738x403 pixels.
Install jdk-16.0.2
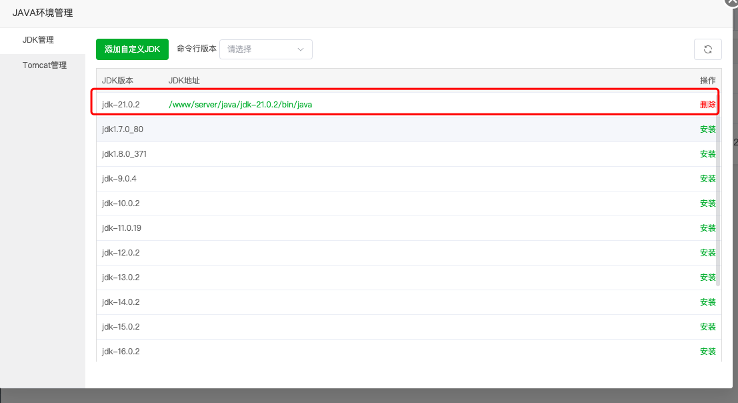tap(707, 352)
